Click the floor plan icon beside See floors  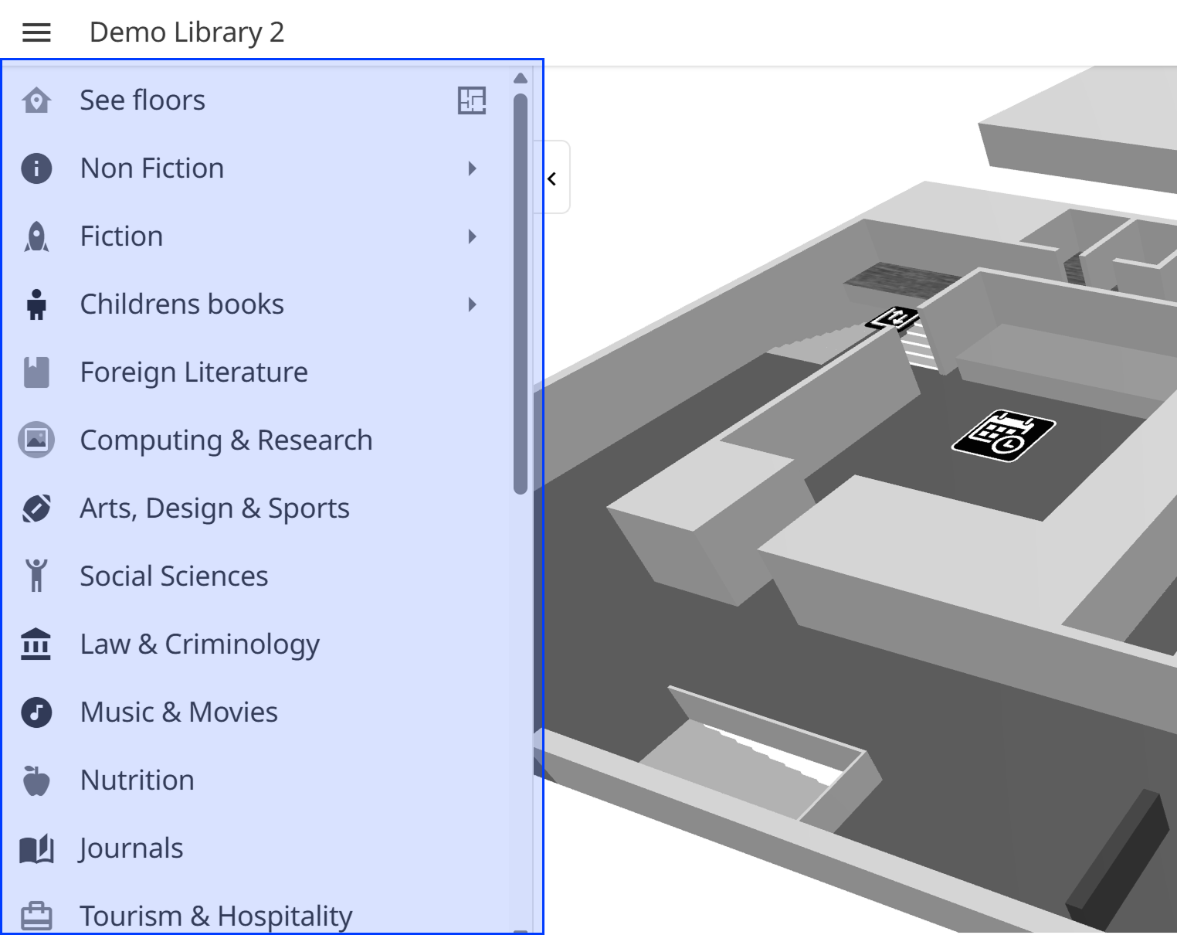pos(471,100)
